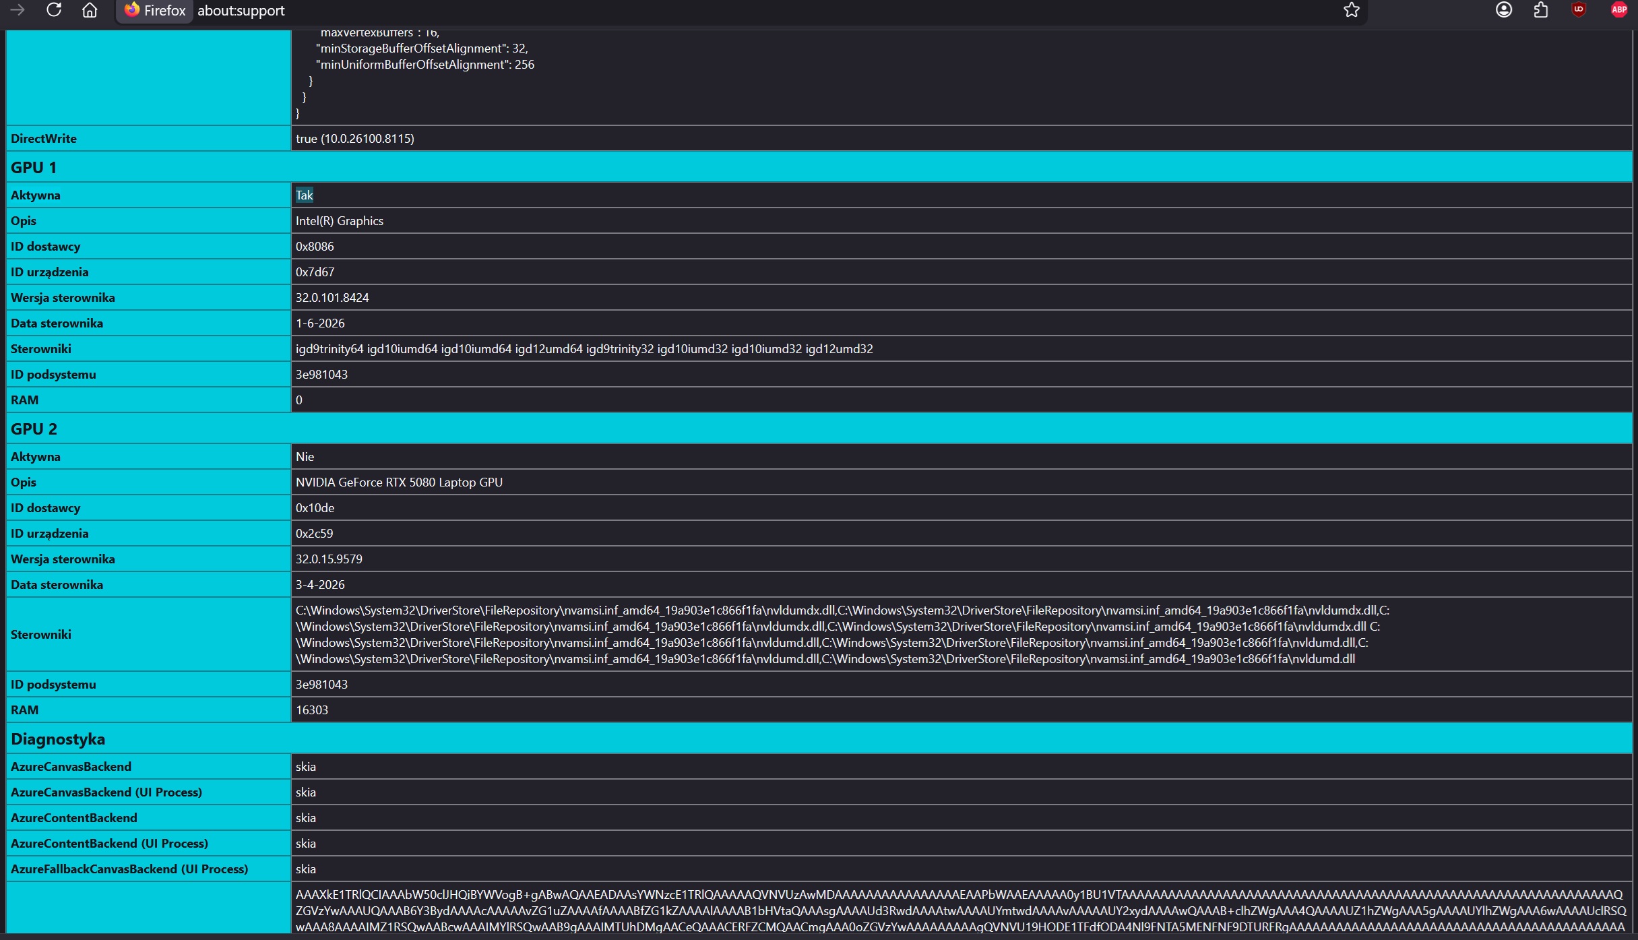Reload the about:support page
1638x940 pixels.
(x=54, y=10)
